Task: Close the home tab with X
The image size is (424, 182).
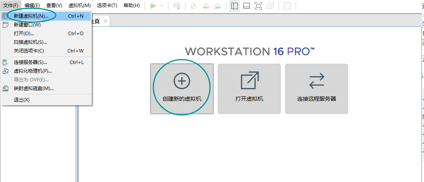Action: (x=106, y=21)
